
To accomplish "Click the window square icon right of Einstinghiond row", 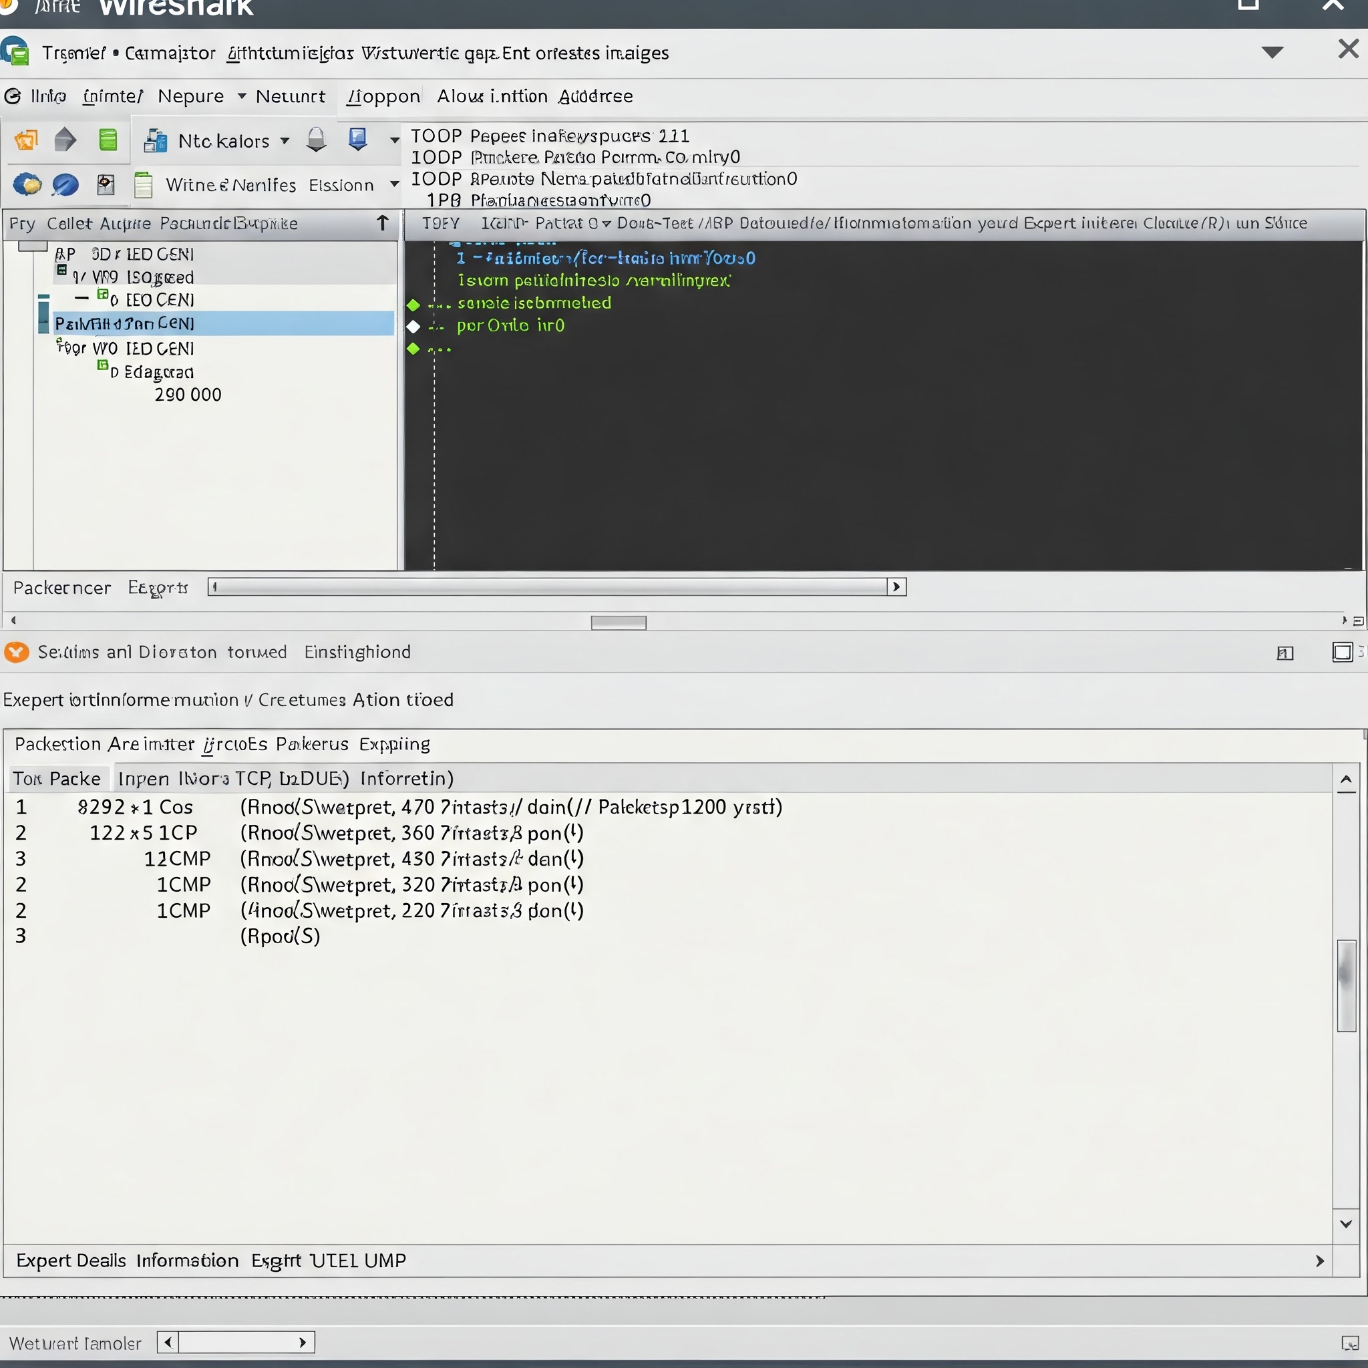I will pos(1343,652).
